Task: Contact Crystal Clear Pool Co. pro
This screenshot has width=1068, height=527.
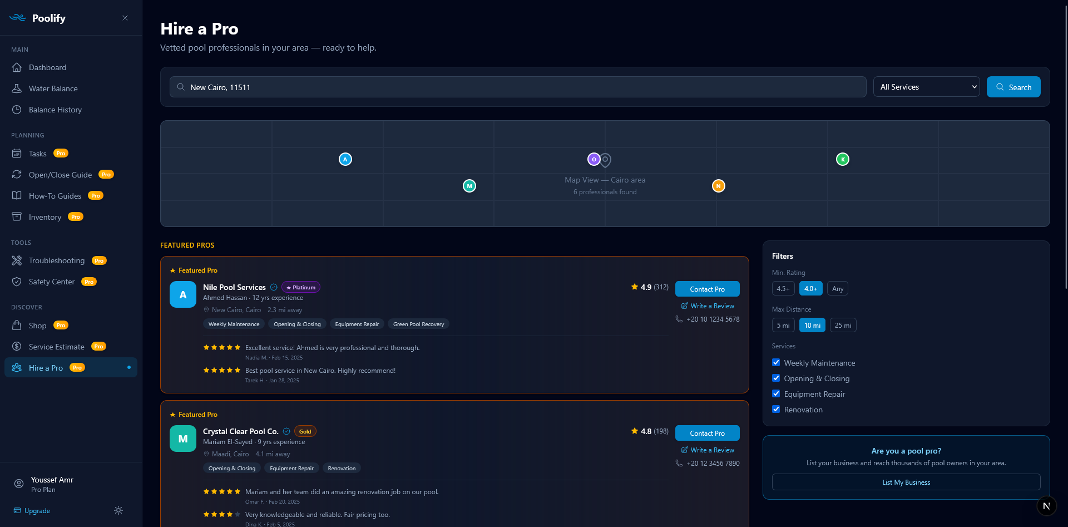Action: coord(708,433)
